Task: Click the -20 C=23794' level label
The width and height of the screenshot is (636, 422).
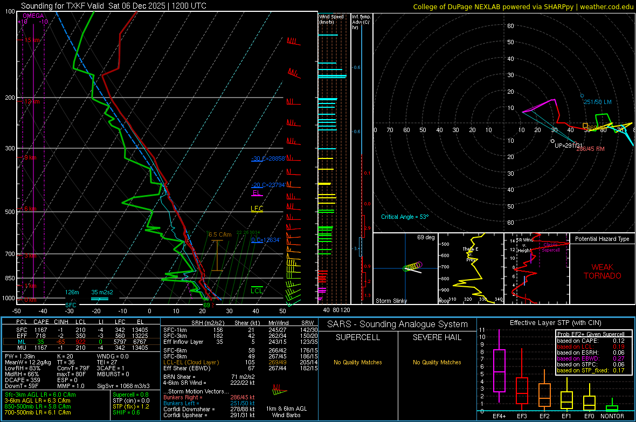Action: tap(268, 185)
